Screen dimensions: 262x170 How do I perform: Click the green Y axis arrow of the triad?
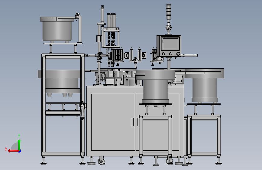19,145
